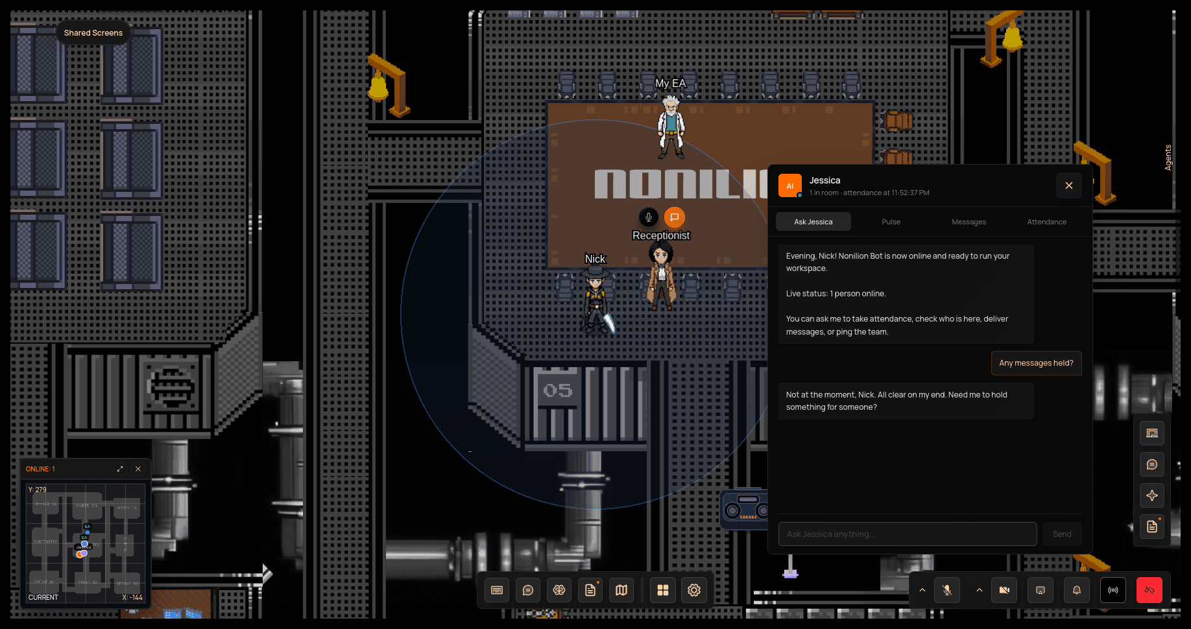This screenshot has height=629, width=1191.
Task: Open the folded map icon
Action: (x=621, y=590)
